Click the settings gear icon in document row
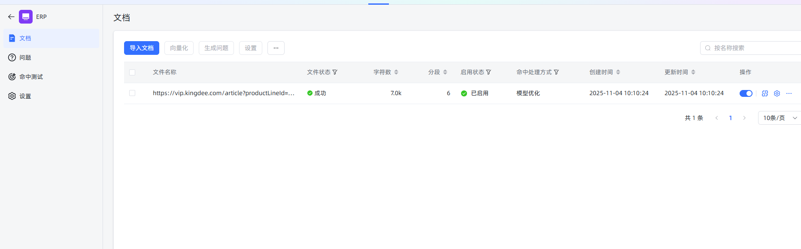This screenshot has width=801, height=249. coord(777,93)
